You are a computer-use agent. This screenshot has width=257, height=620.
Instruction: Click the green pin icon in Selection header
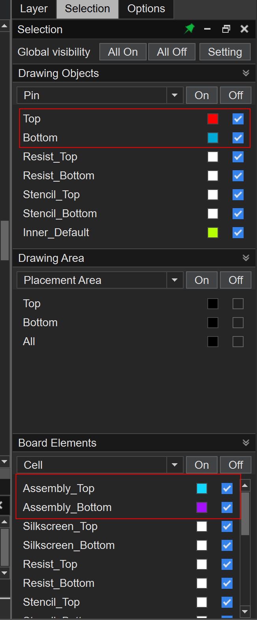pyautogui.click(x=190, y=29)
